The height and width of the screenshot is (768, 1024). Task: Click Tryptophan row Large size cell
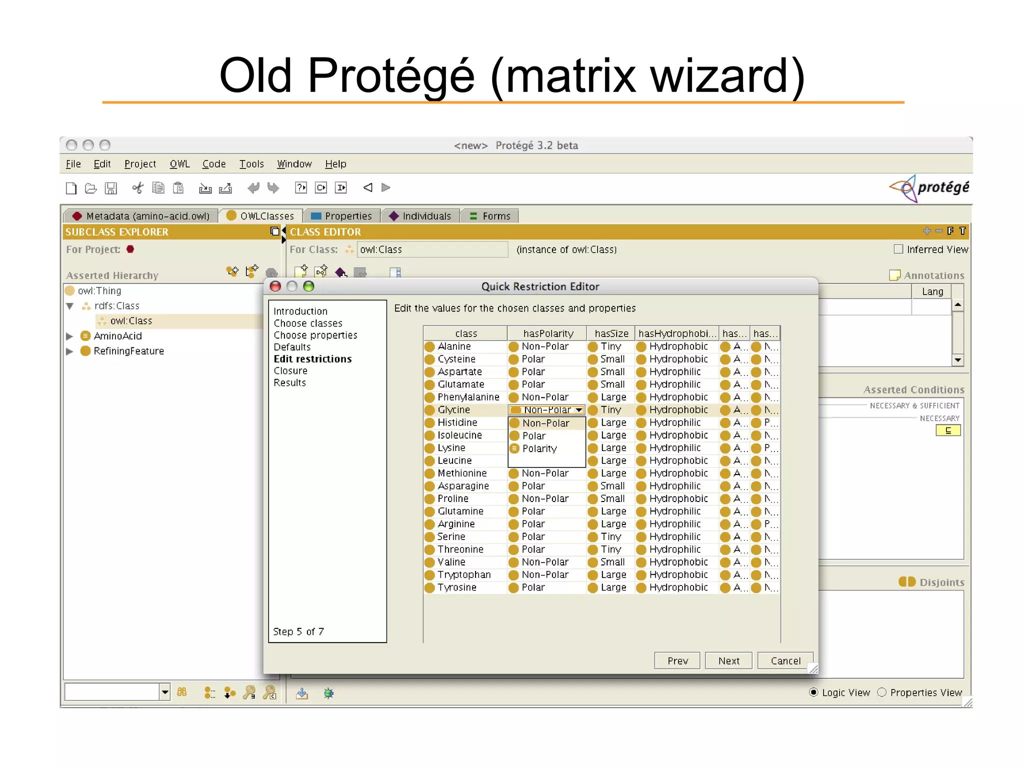coord(611,575)
